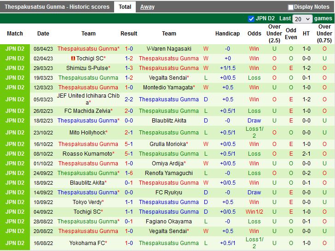Click the Thespakusatsu Gunma - Historic scores title

pyautogui.click(x=57, y=7)
